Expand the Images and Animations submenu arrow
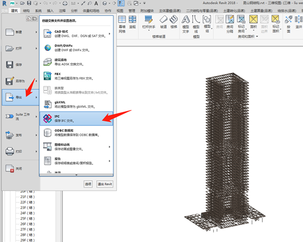Image resolution: width=303 pixels, height=242 pixels. pos(109,147)
